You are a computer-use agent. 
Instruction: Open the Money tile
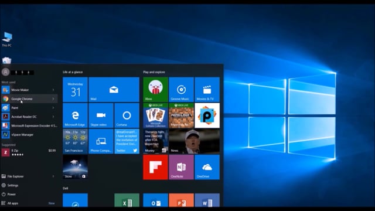click(x=155, y=141)
